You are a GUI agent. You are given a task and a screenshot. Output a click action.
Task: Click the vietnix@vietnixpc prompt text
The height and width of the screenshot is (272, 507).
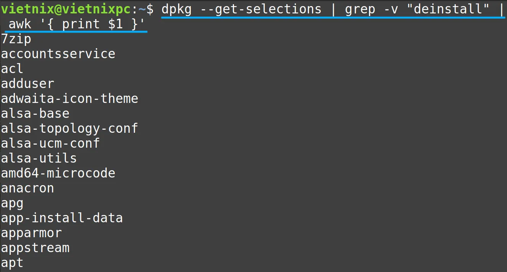pyautogui.click(x=66, y=9)
